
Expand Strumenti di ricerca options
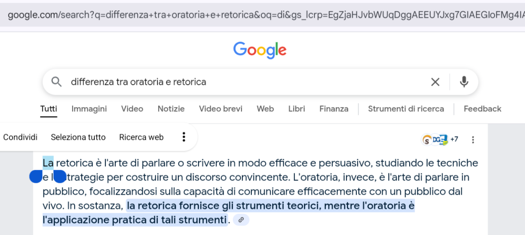[406, 109]
